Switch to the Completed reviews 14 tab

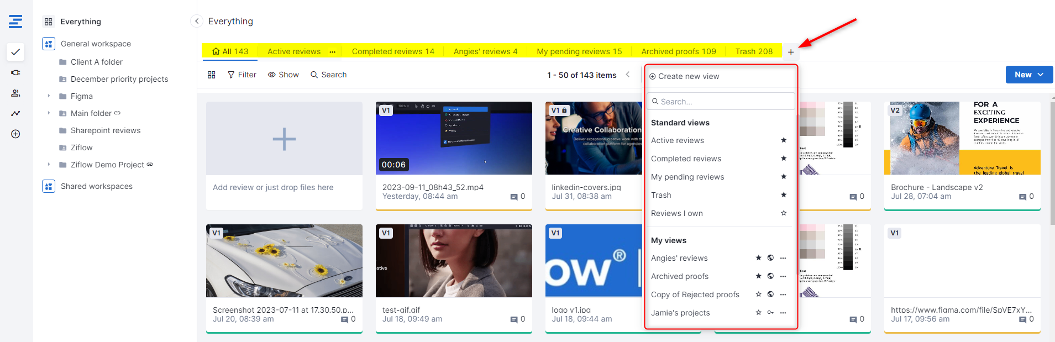[393, 51]
